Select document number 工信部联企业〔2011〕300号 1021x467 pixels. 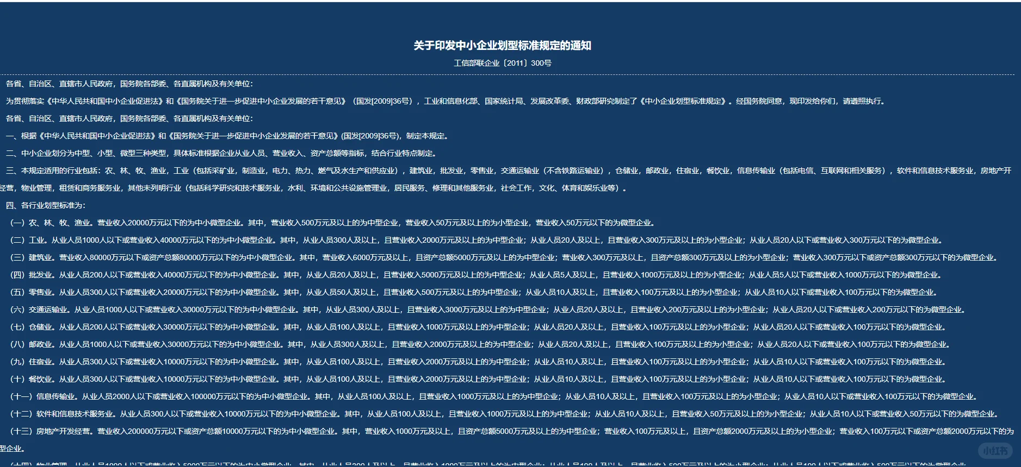coord(502,63)
